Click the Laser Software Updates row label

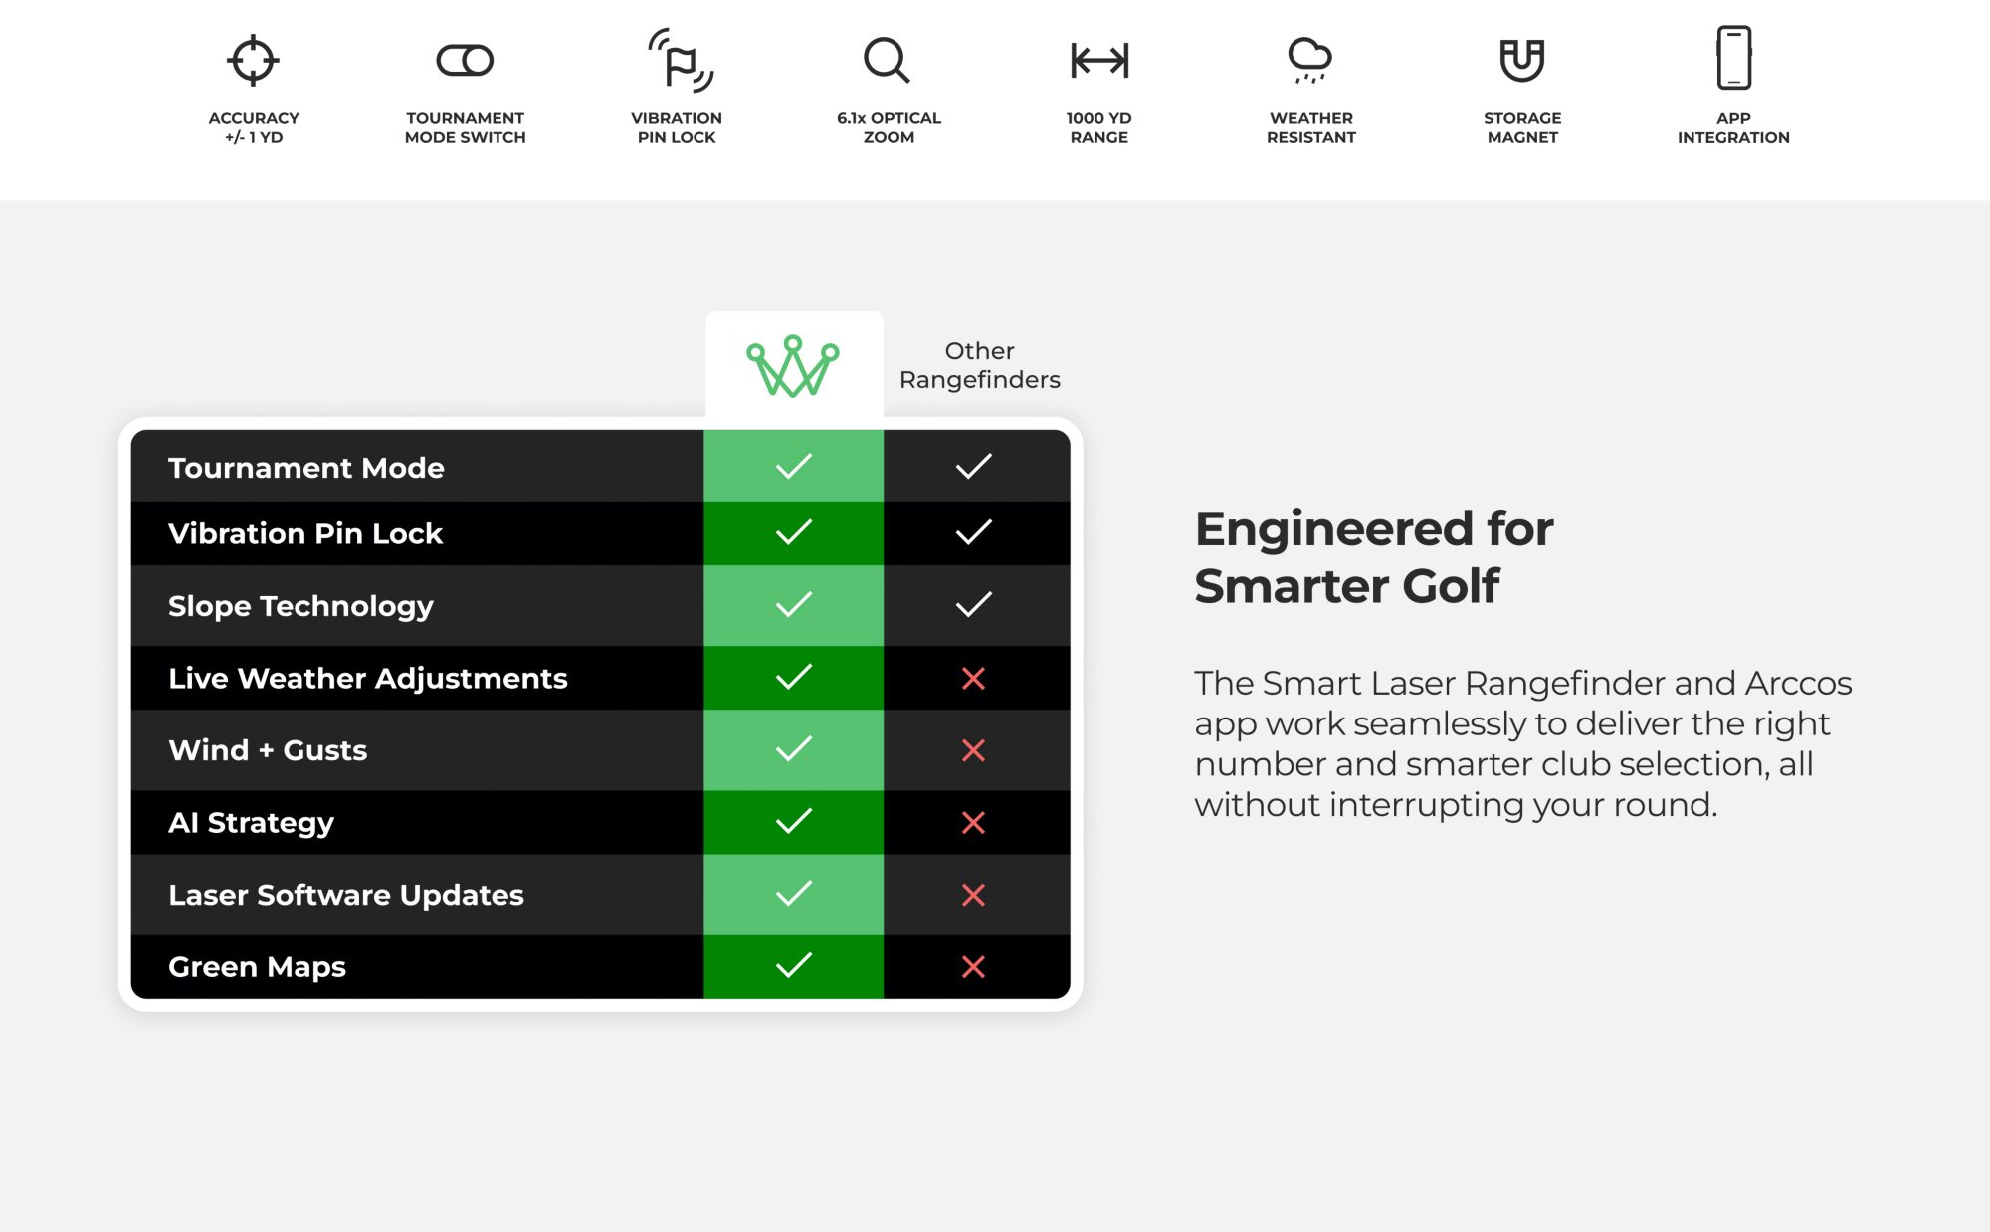click(x=346, y=895)
